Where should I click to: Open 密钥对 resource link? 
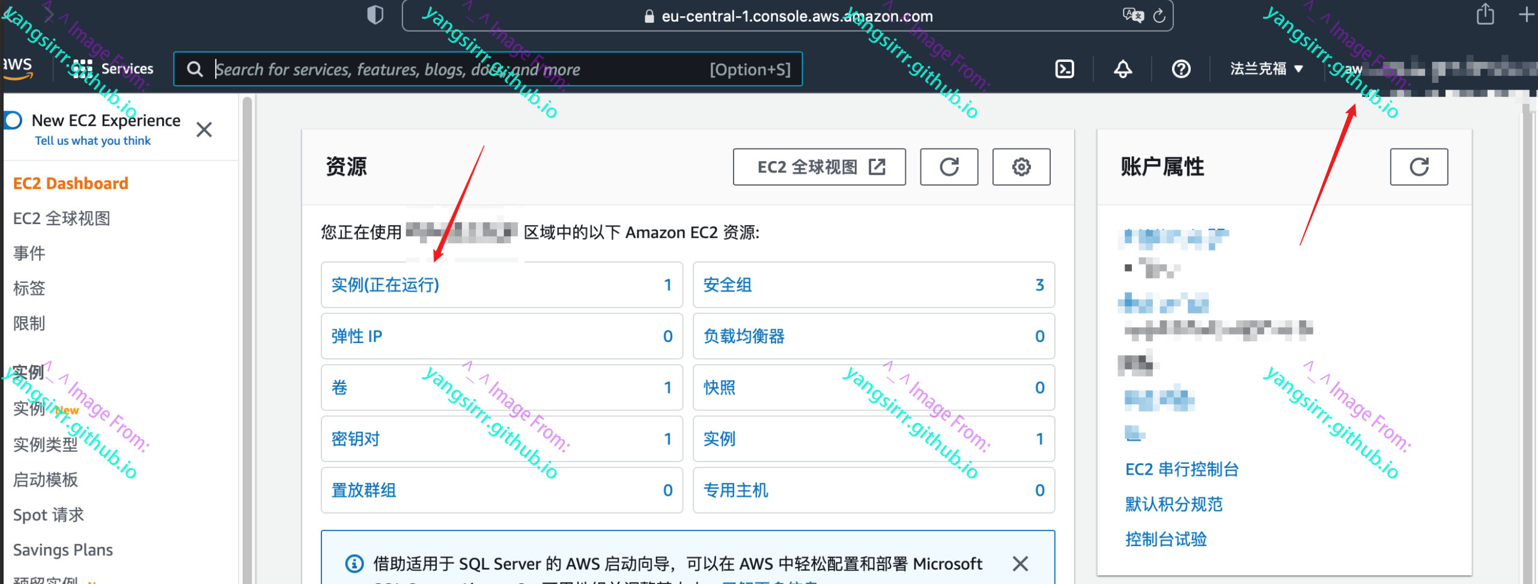coord(356,439)
